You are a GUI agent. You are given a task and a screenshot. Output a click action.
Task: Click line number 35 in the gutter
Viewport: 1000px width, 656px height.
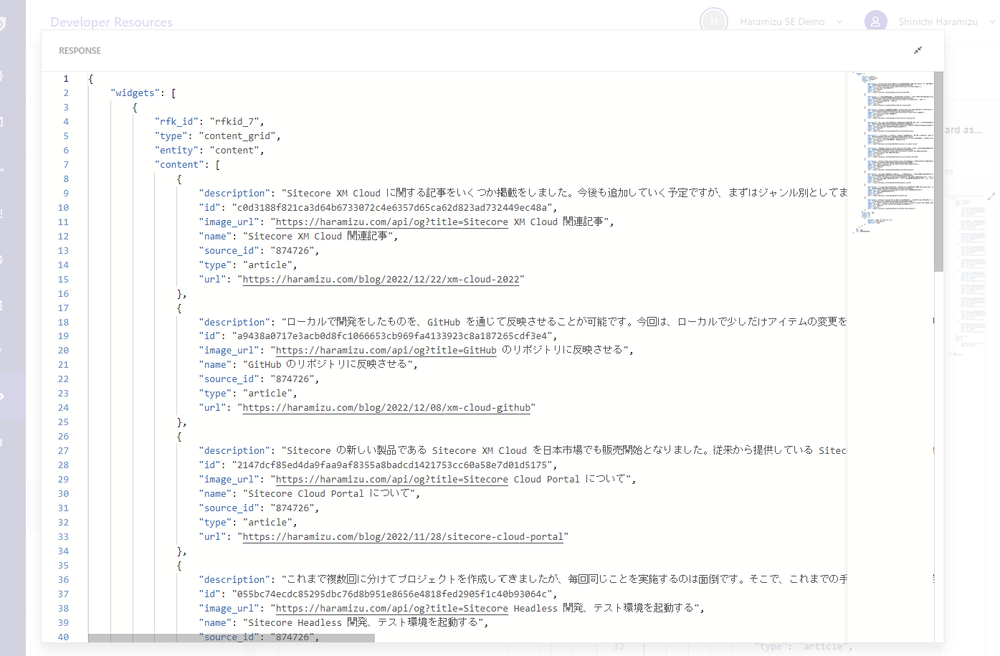[x=63, y=566]
